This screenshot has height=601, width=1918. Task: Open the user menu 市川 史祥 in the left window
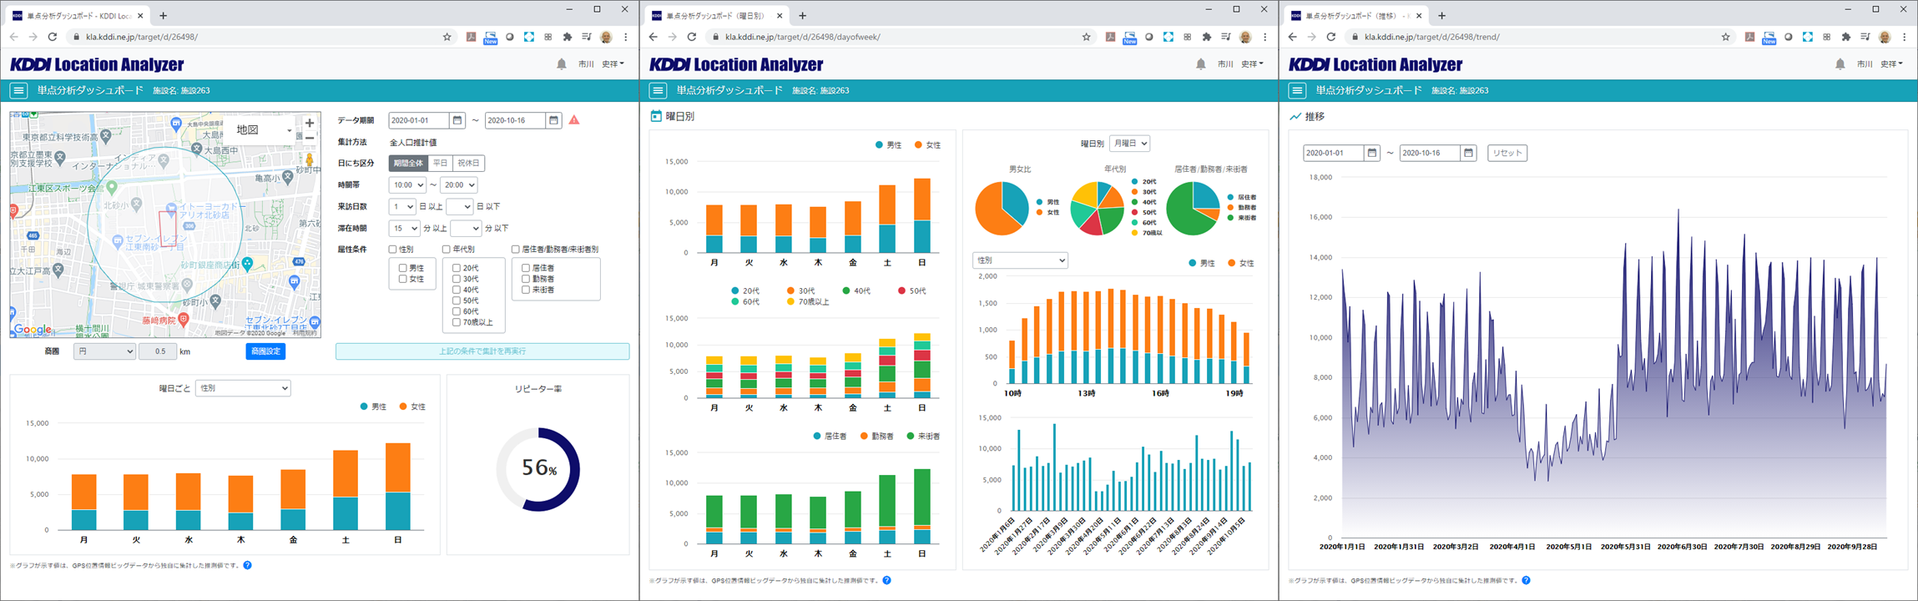coord(601,64)
